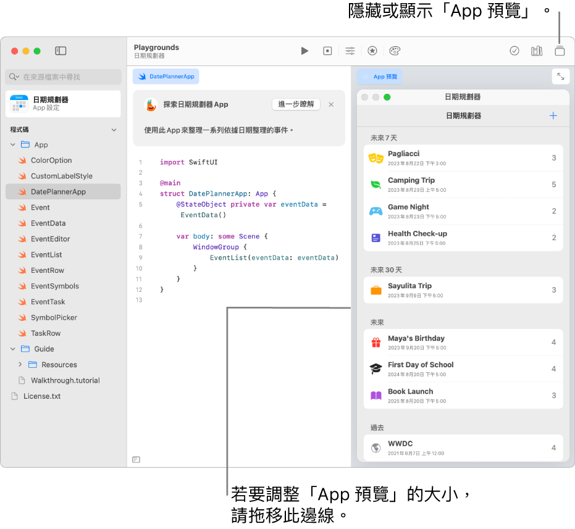Open the Maya's Birthday event
This screenshot has height=529, width=575.
tap(463, 343)
